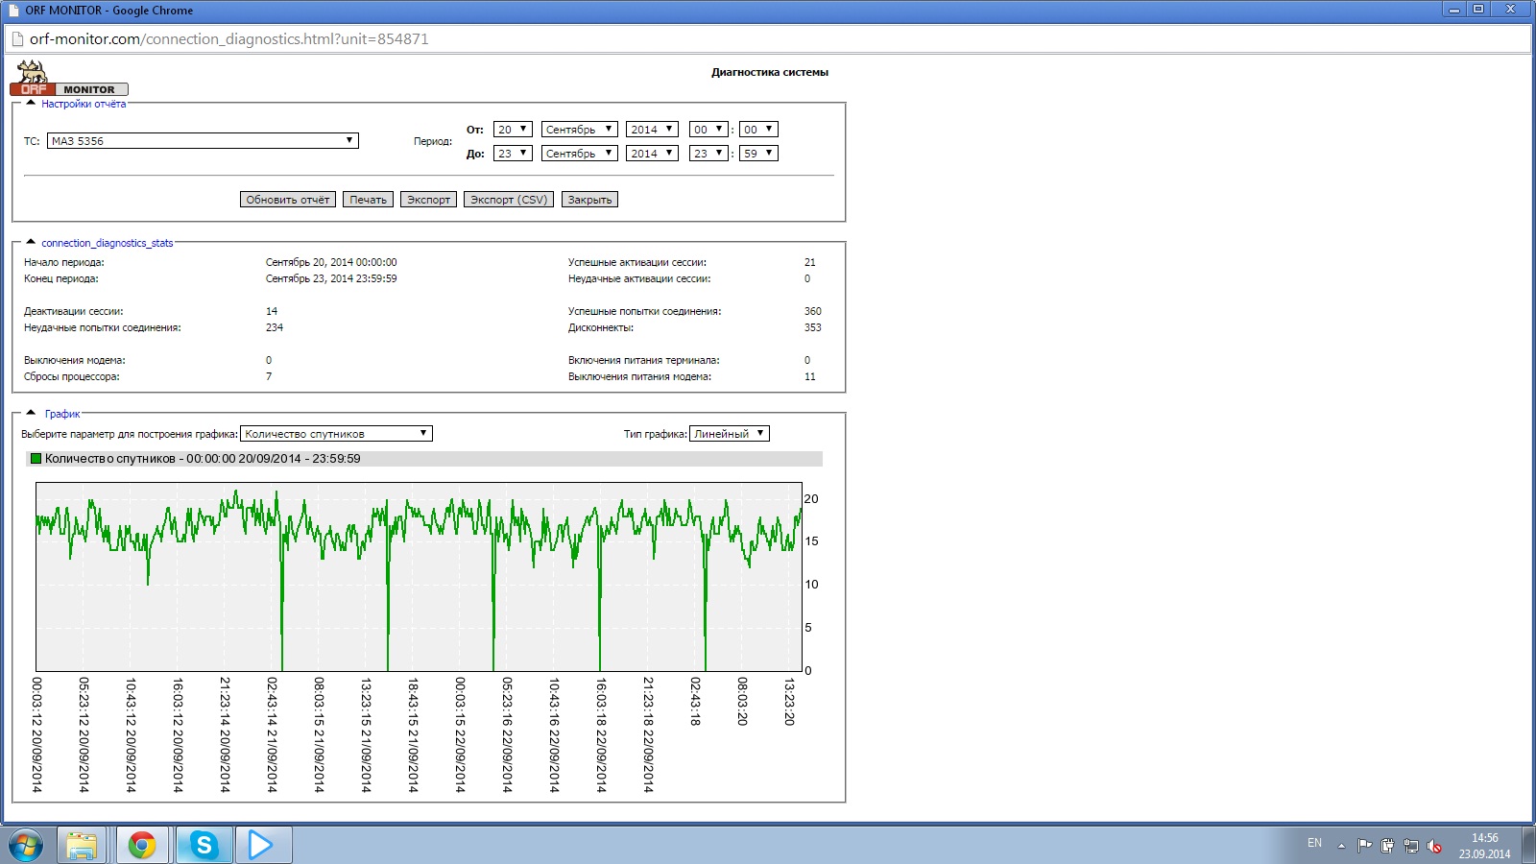The image size is (1536, 864).
Task: Collapse the connection_diagnostics_stats section
Action: click(31, 242)
